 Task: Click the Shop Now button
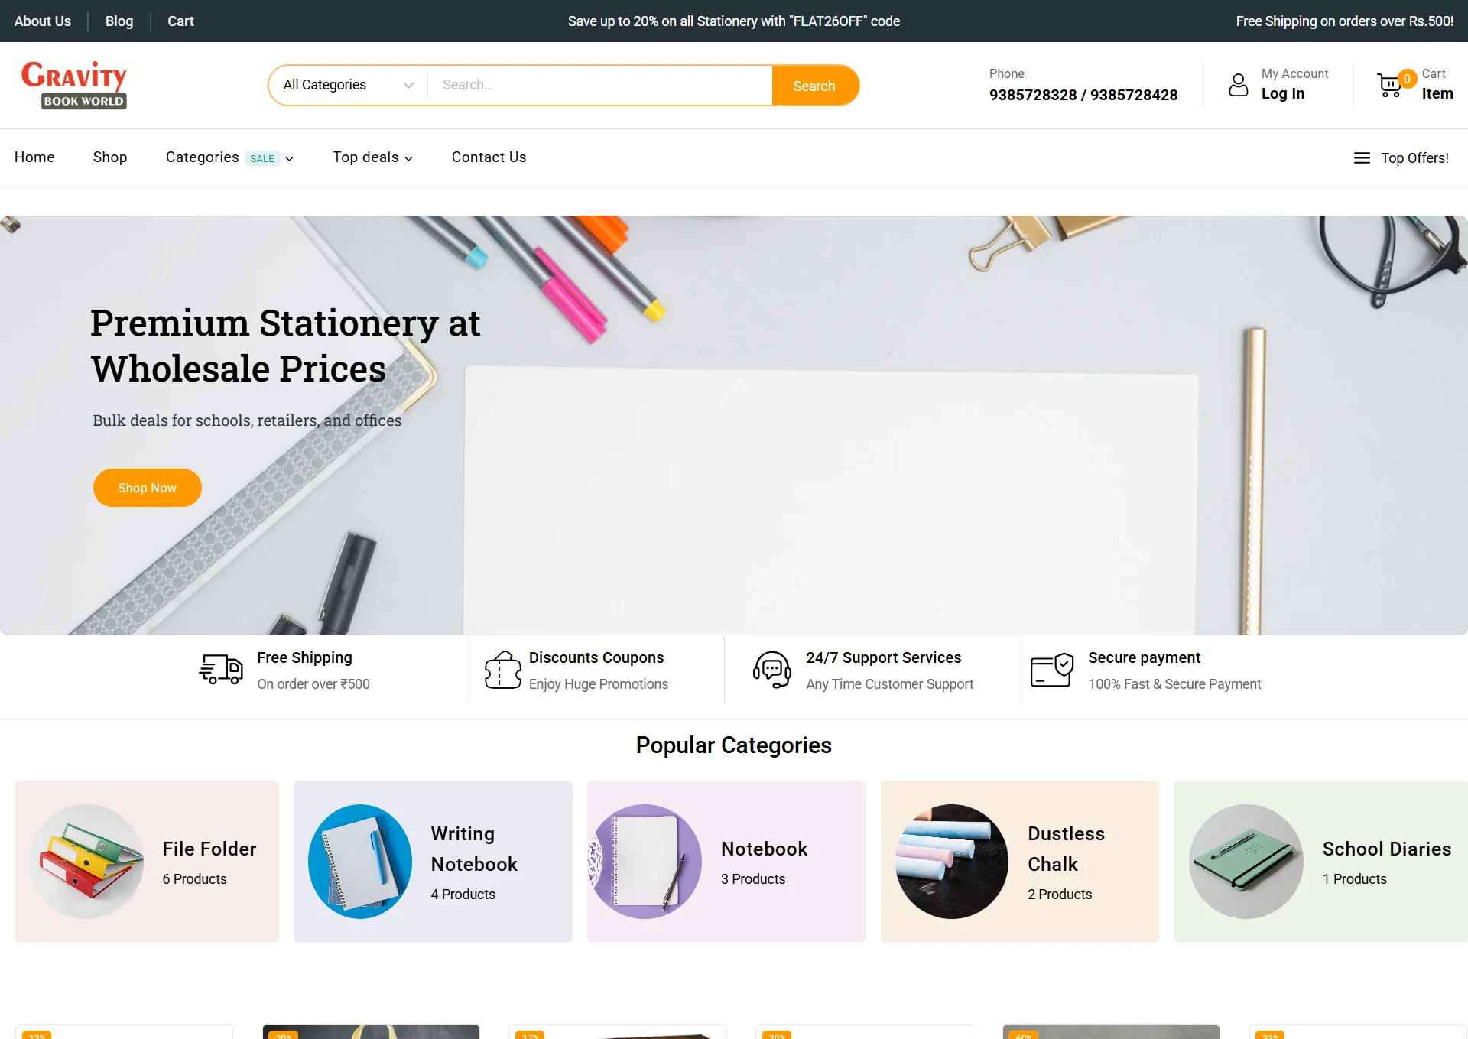pyautogui.click(x=148, y=488)
